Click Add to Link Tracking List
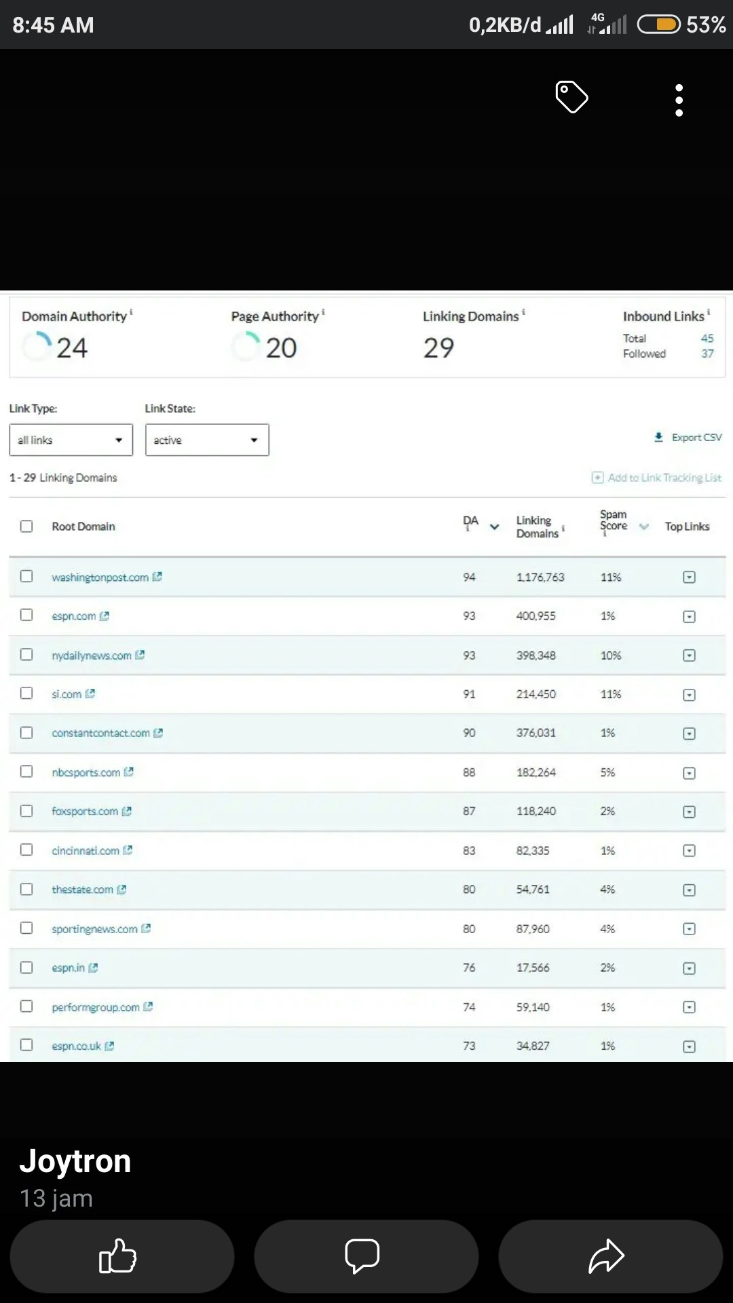 point(656,478)
